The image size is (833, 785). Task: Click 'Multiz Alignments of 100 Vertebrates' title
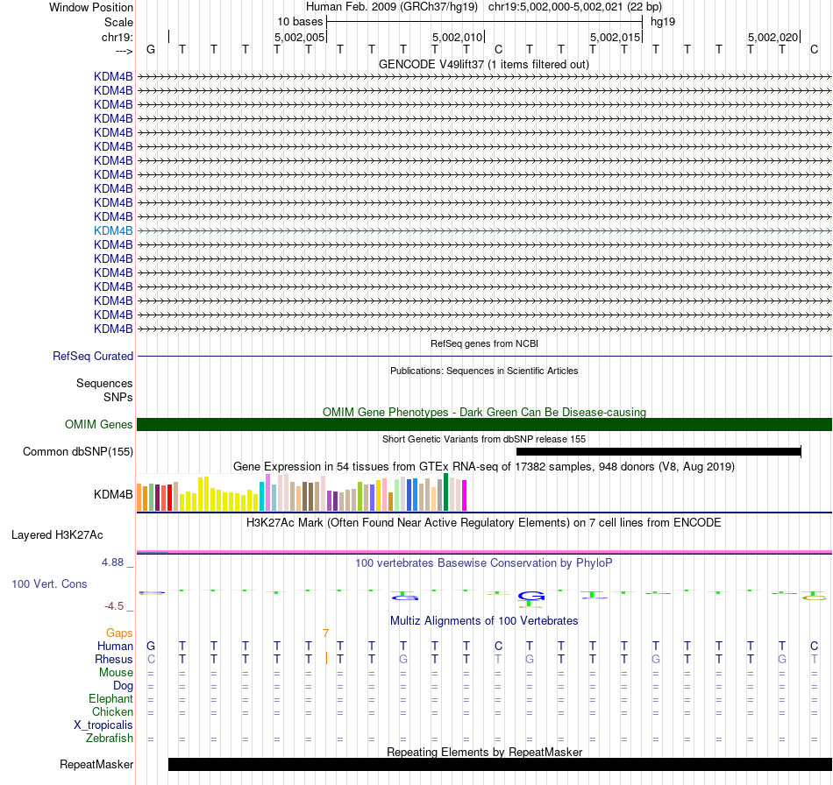484,621
